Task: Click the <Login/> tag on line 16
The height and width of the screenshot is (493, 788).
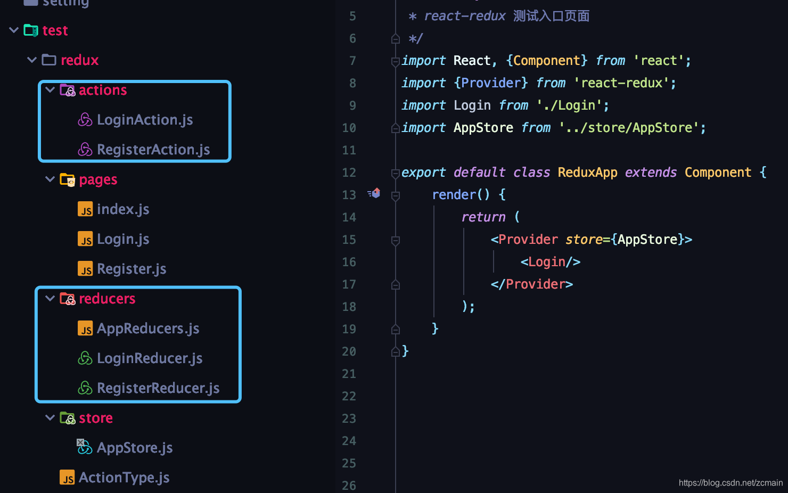Action: (550, 262)
